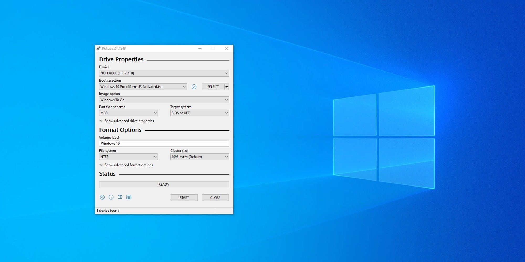Open the Boot selection dropdown
The height and width of the screenshot is (262, 525).
[143, 87]
